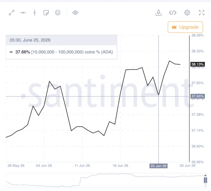Click the mini overview chart below
The height and width of the screenshot is (191, 211).
106,180
